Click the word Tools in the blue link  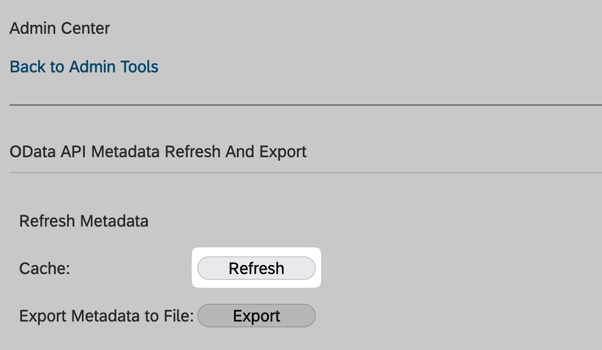(140, 67)
